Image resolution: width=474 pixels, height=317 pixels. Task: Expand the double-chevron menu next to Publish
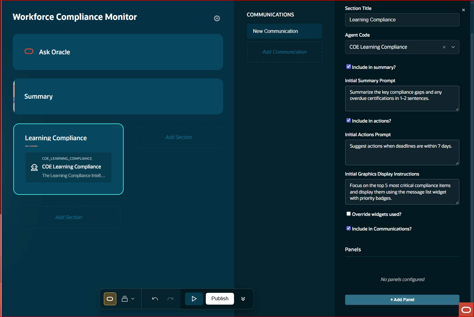(243, 299)
